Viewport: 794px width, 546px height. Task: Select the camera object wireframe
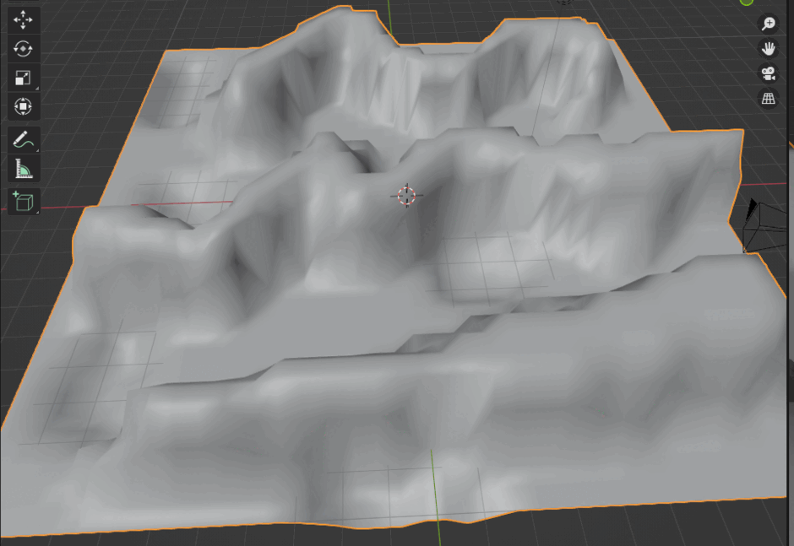[x=765, y=225]
